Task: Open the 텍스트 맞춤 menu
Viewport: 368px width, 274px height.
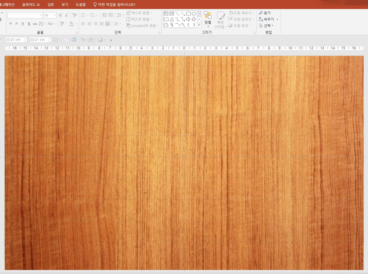Action: [139, 19]
